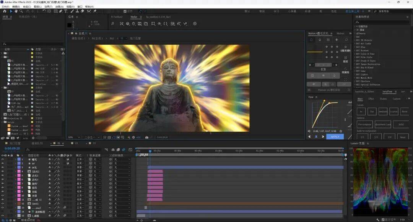Pick the Eraser tool
This screenshot has height=222, width=413.
tap(83, 11)
